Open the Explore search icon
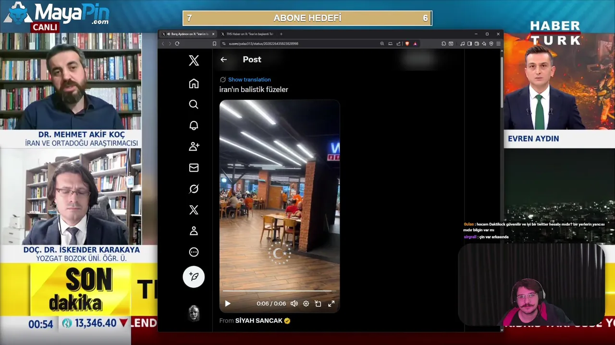This screenshot has height=345, width=615. point(194,104)
